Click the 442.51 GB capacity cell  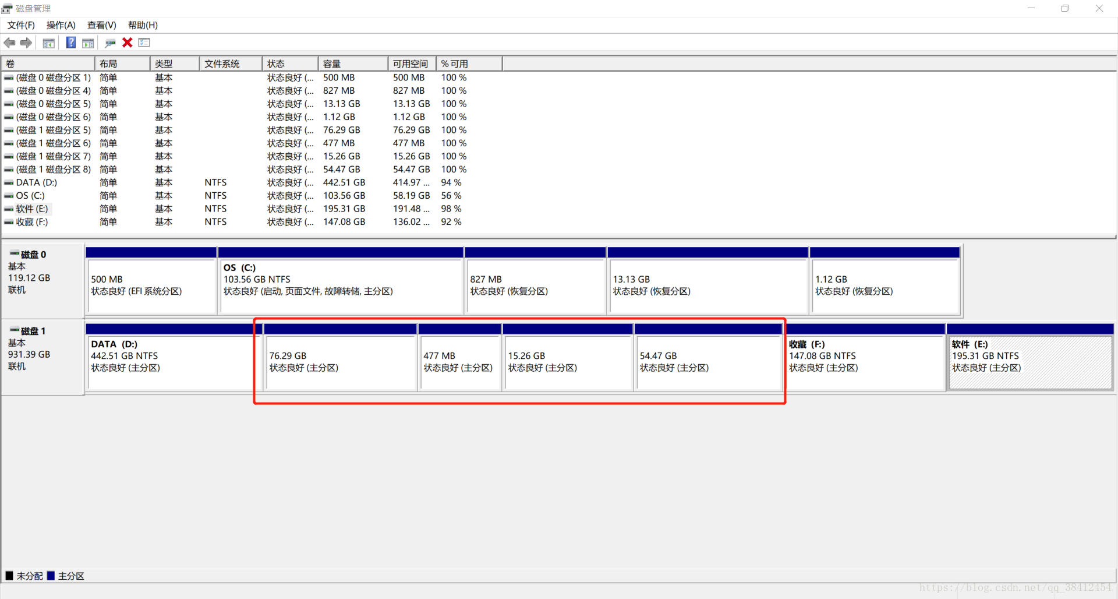click(344, 182)
